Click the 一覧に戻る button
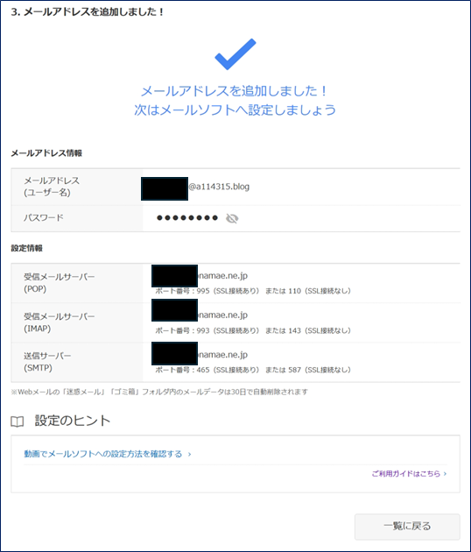This screenshot has width=471, height=552. click(x=407, y=527)
